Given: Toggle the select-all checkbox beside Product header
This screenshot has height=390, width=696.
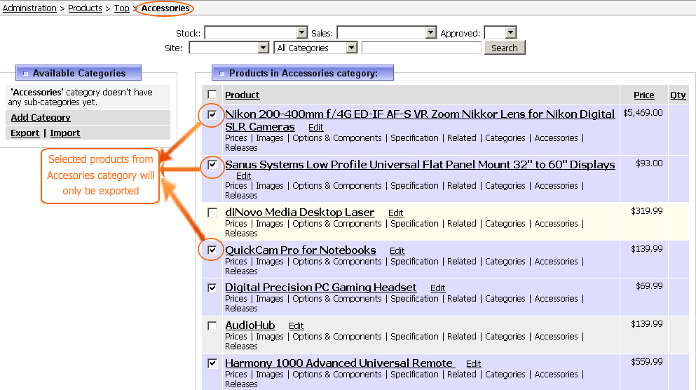Looking at the screenshot, I should (x=212, y=95).
